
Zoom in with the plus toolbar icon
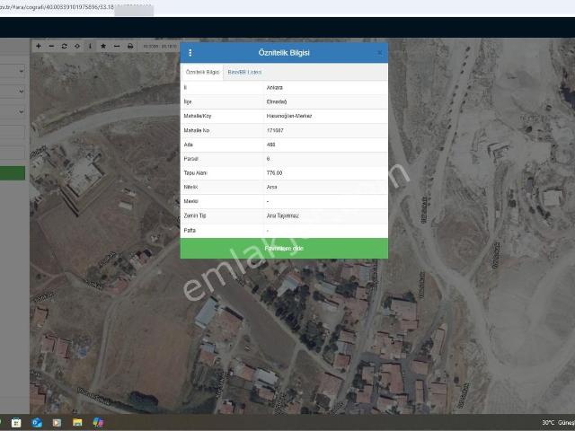pos(39,46)
